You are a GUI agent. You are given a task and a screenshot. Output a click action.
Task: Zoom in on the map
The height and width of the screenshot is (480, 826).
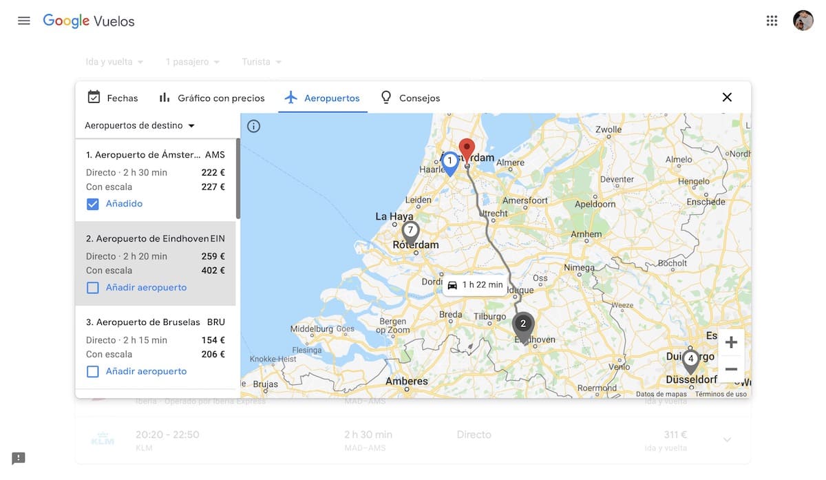point(731,342)
